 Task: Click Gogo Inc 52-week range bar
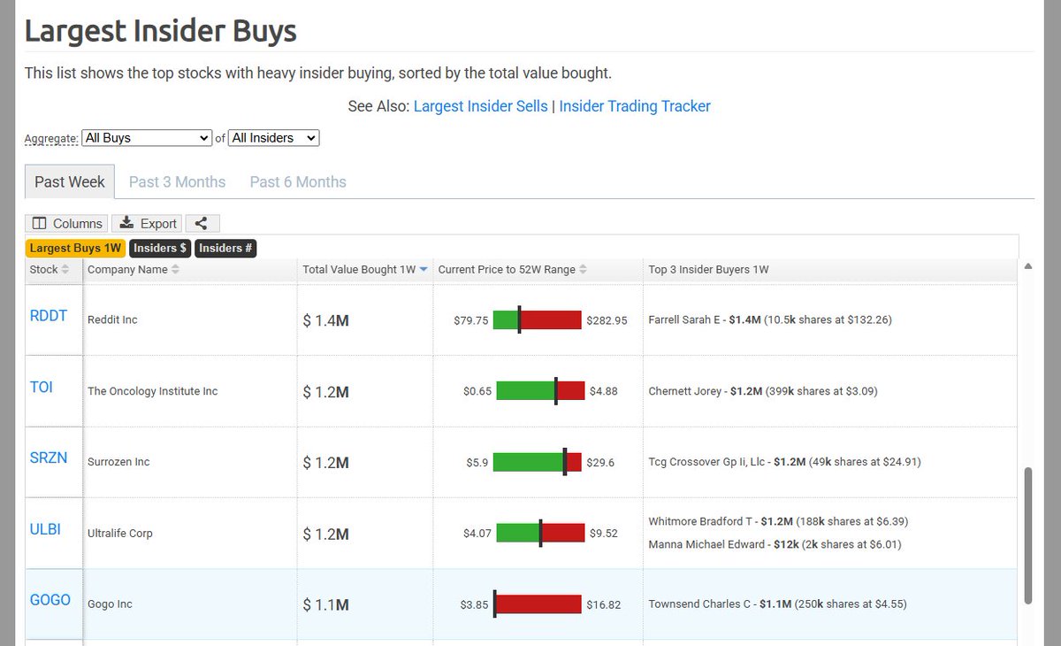(x=537, y=604)
